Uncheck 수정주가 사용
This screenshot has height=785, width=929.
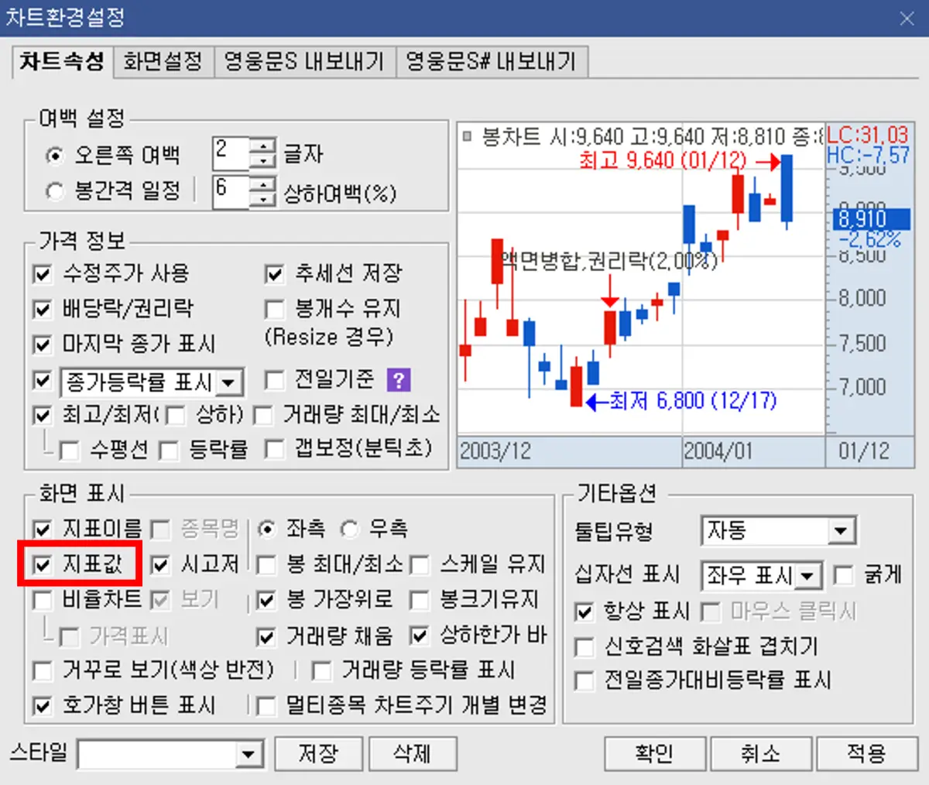pos(43,273)
